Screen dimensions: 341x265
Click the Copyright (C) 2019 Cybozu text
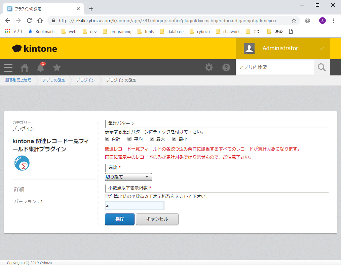[x=29, y=263]
